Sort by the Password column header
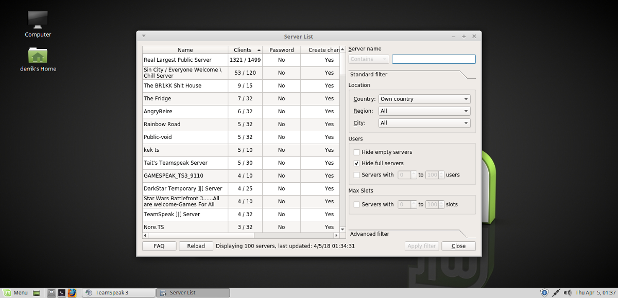 pyautogui.click(x=282, y=50)
